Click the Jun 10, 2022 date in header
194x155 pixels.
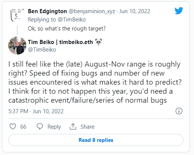point(135,11)
